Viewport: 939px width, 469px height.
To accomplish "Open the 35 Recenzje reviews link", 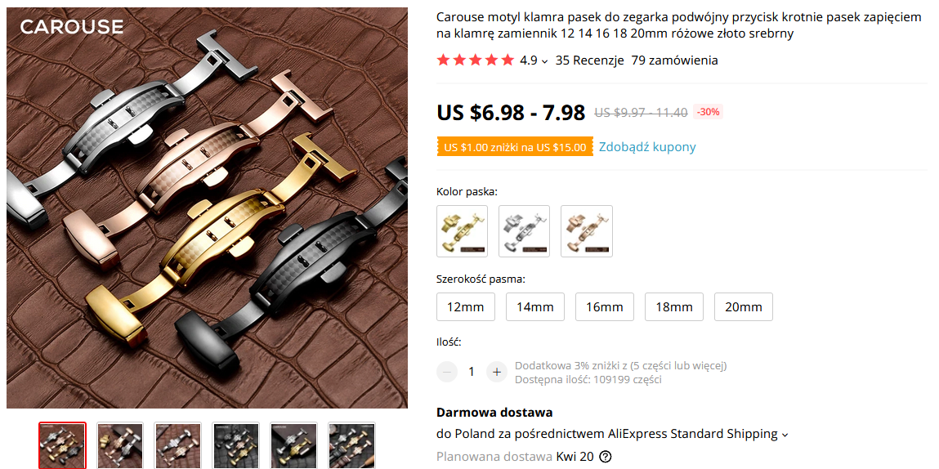I will [x=590, y=60].
